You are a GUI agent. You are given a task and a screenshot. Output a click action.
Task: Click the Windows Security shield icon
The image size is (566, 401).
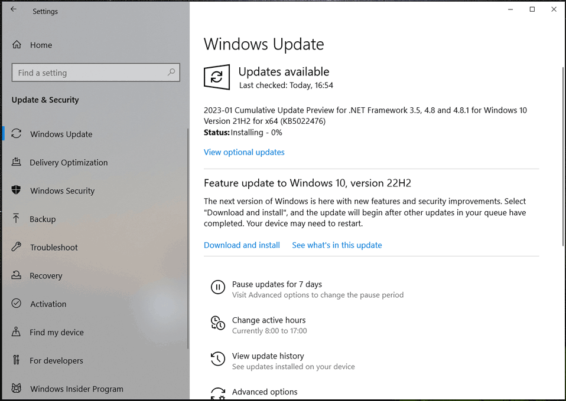click(x=17, y=190)
